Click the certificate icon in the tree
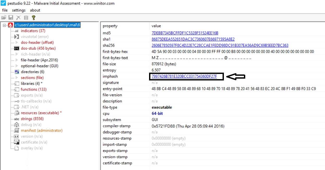Screen dimensions: 325x170 [17, 142]
